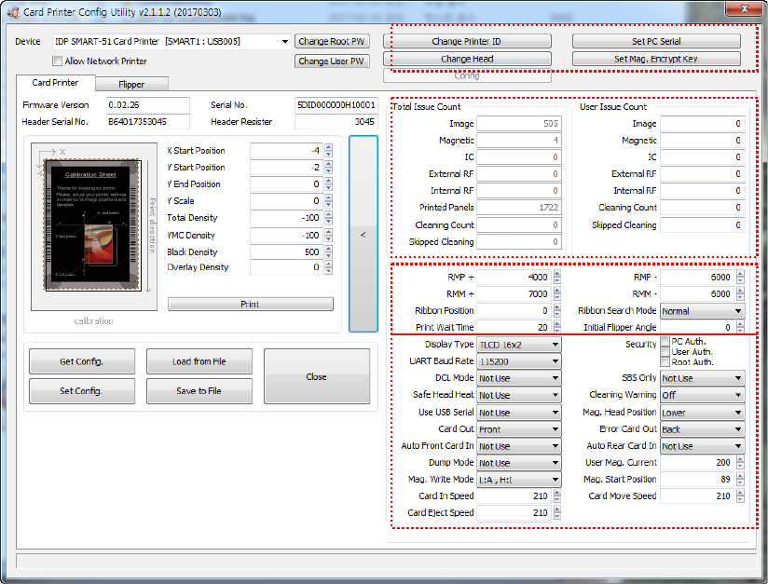This screenshot has width=768, height=584.
Task: Open the DCL Mode dropdown
Action: [x=519, y=378]
